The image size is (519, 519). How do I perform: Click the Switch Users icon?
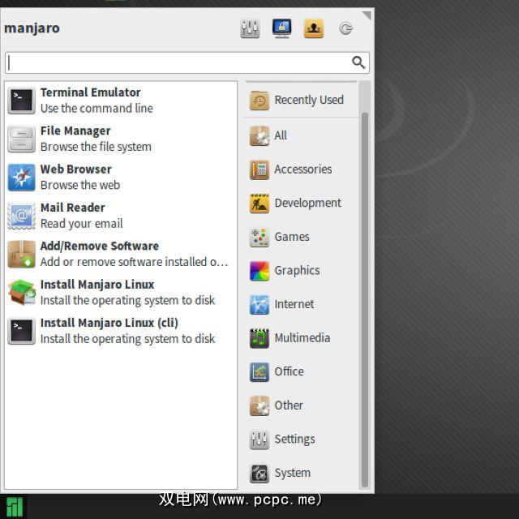tap(314, 28)
